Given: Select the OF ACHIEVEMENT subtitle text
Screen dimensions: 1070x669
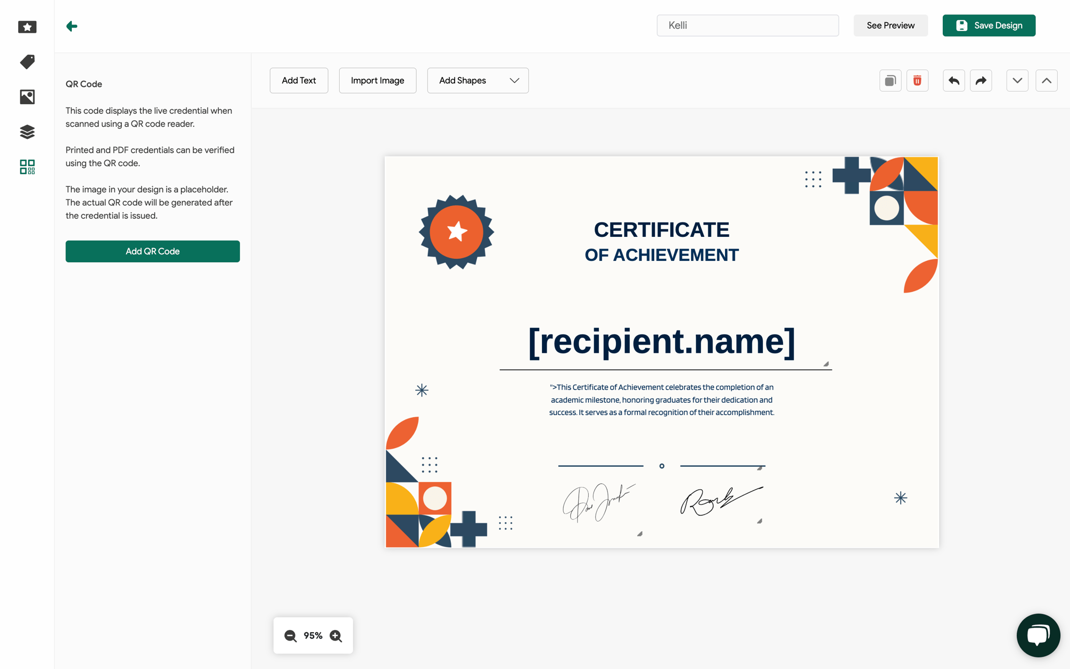Looking at the screenshot, I should pos(662,255).
